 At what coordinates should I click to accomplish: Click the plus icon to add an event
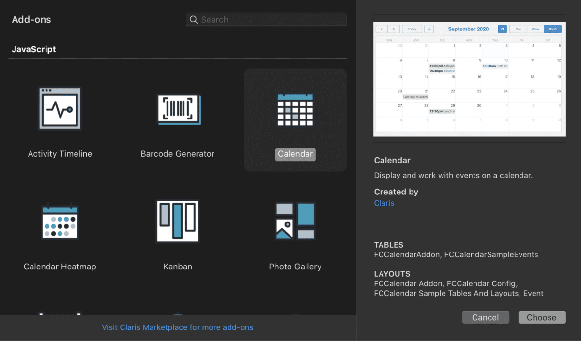[429, 29]
